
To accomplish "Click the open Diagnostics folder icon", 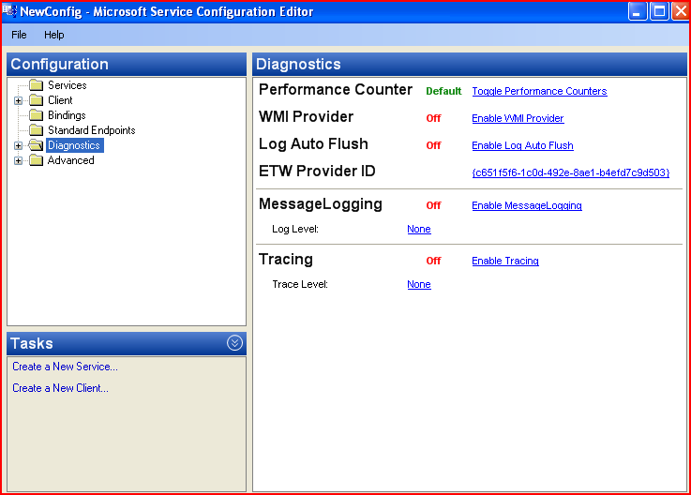I will (37, 145).
